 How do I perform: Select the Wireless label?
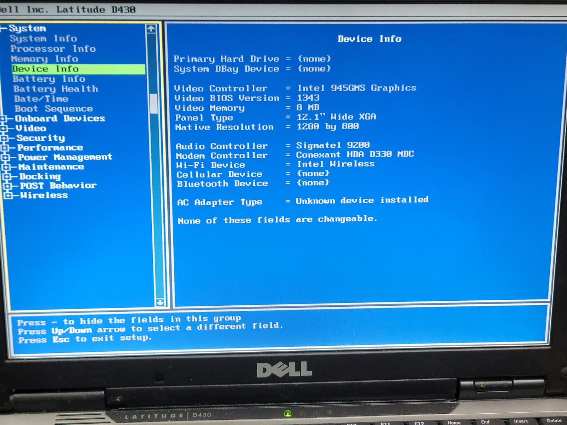click(x=44, y=195)
